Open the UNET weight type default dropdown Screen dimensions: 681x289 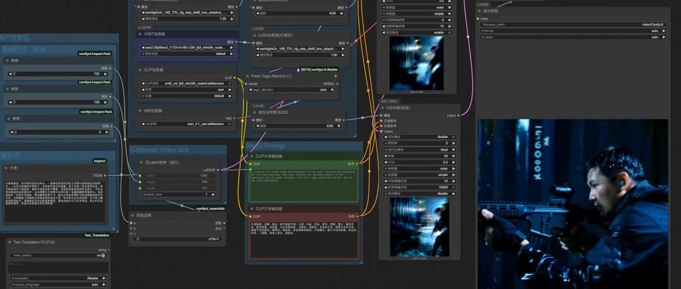188,54
